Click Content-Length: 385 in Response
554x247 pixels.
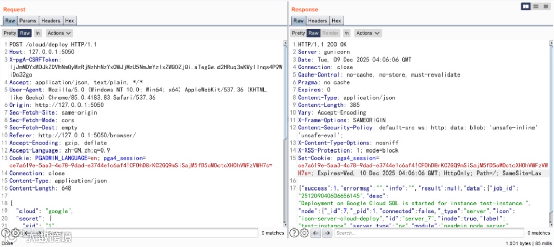(x=329, y=105)
